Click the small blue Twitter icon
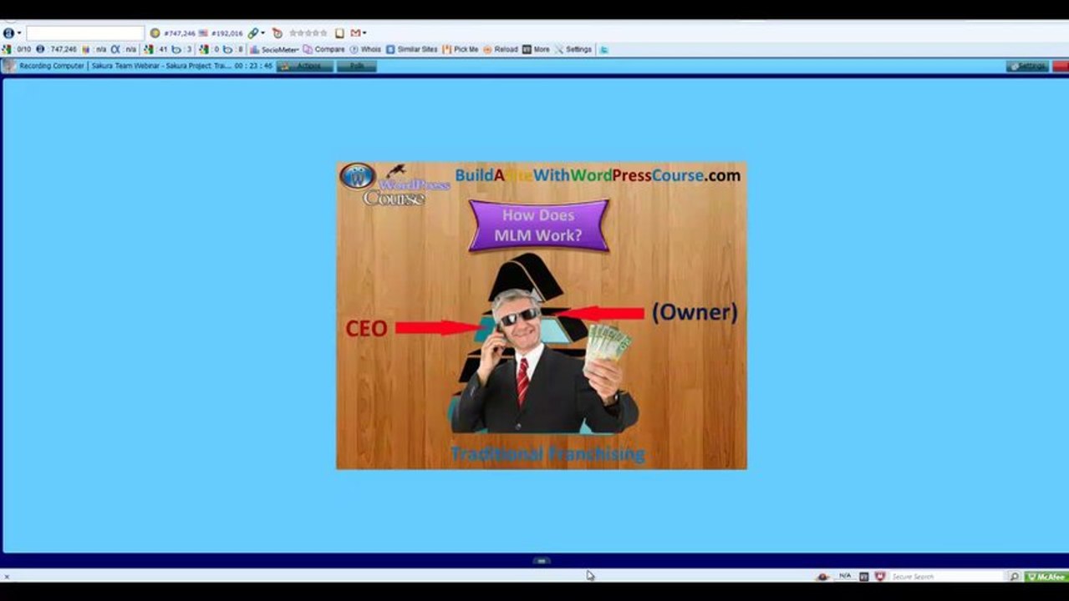 [603, 49]
